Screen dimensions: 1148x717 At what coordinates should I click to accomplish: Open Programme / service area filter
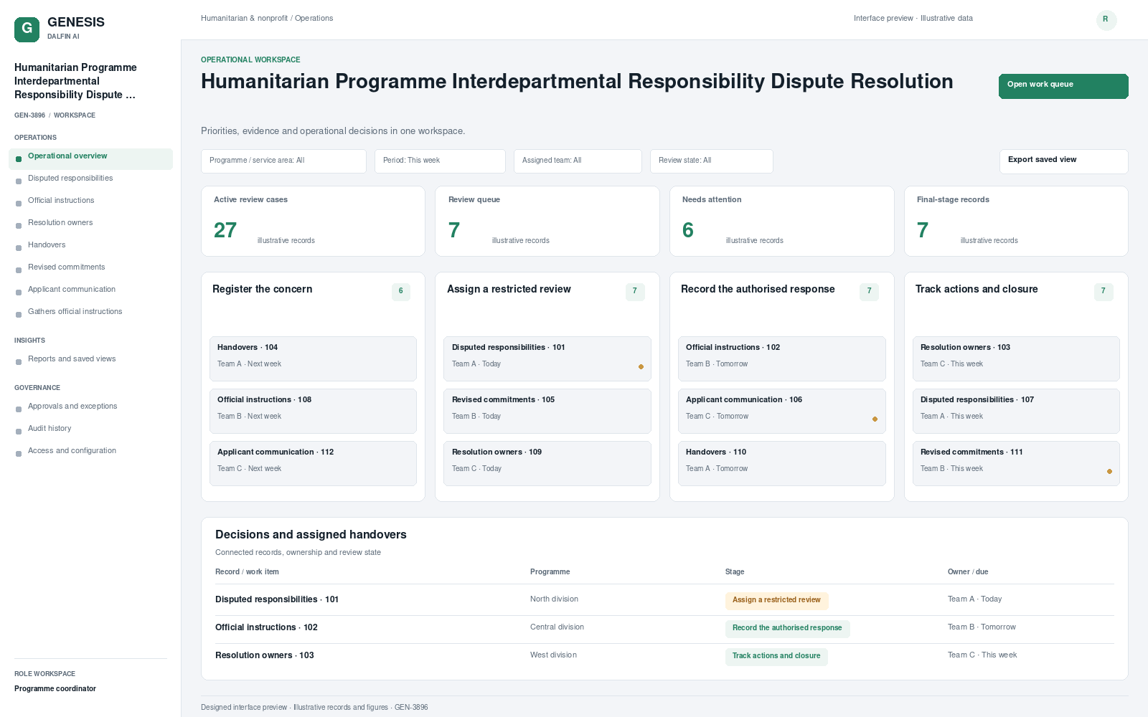click(283, 161)
